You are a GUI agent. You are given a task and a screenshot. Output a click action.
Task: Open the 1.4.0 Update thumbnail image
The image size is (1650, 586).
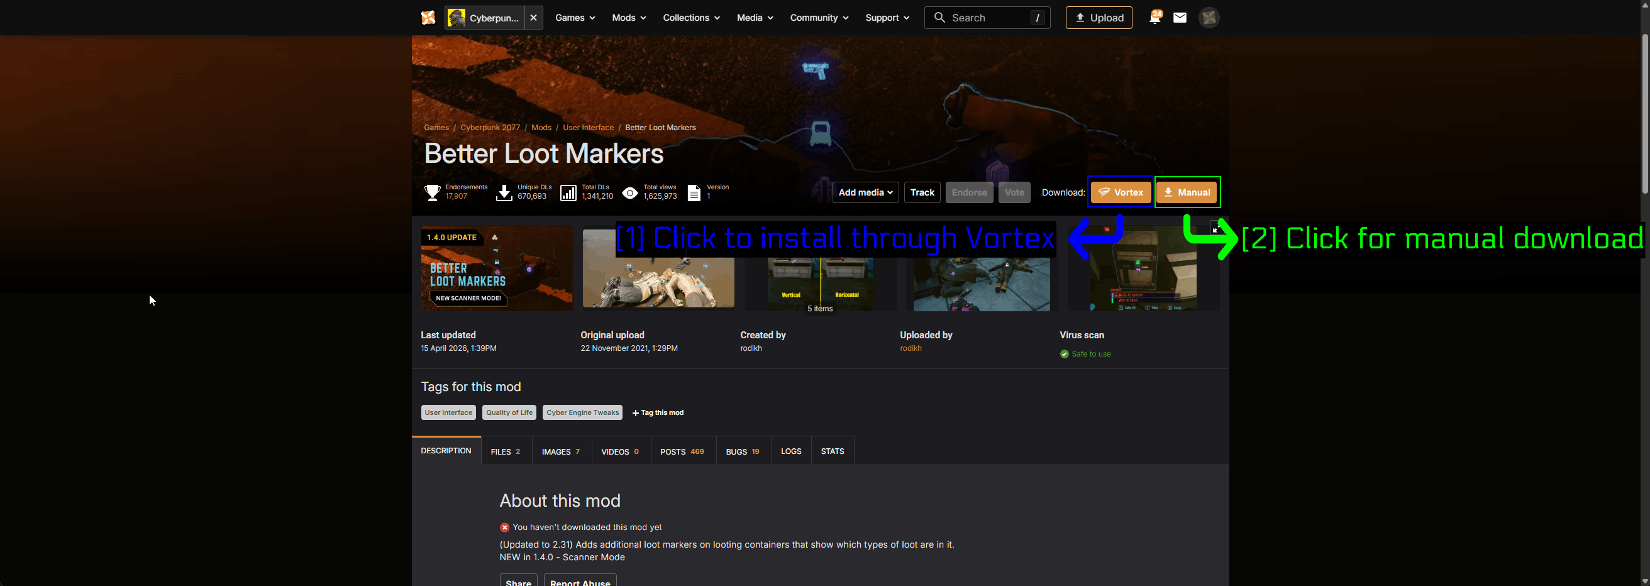coord(496,268)
